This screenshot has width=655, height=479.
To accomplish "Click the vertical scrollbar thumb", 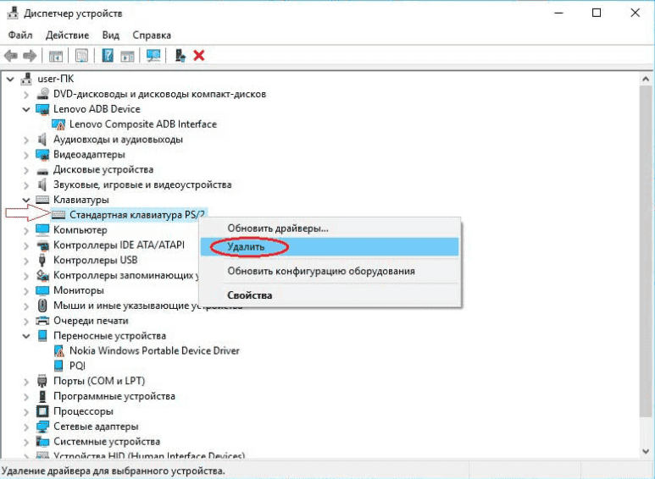I will tap(646, 251).
